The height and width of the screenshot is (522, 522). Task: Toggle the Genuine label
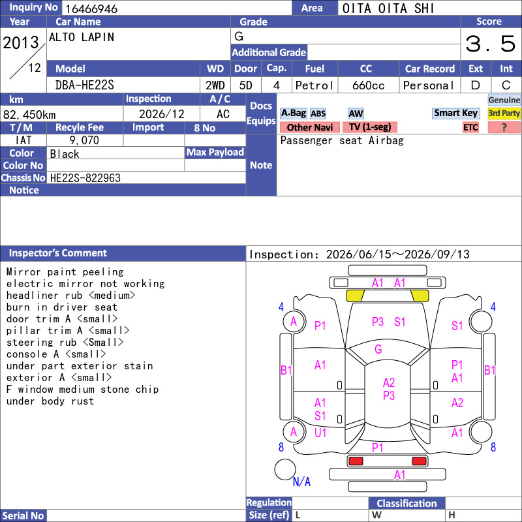504,100
